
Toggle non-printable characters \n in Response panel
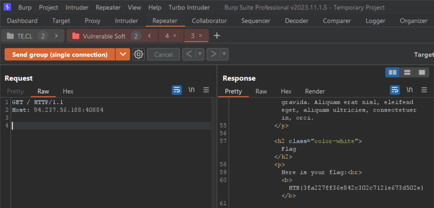[x=410, y=90]
